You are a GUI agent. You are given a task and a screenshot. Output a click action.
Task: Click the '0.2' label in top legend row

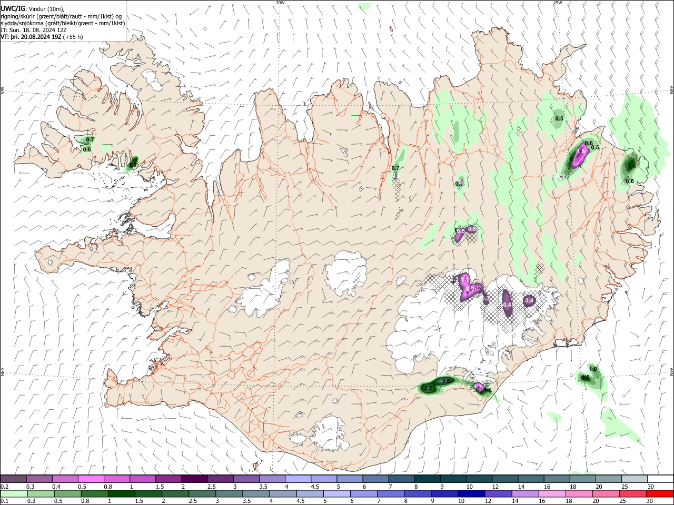tap(5, 487)
